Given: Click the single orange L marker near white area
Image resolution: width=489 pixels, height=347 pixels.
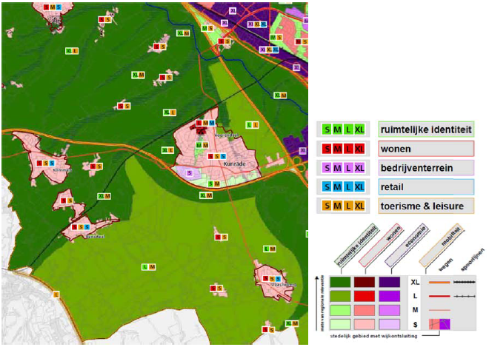Looking at the screenshot, I should pyautogui.click(x=56, y=294).
